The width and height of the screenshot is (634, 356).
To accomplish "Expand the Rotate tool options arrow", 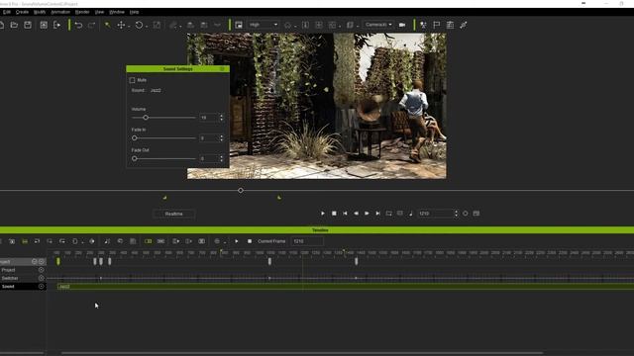I will (147, 27).
